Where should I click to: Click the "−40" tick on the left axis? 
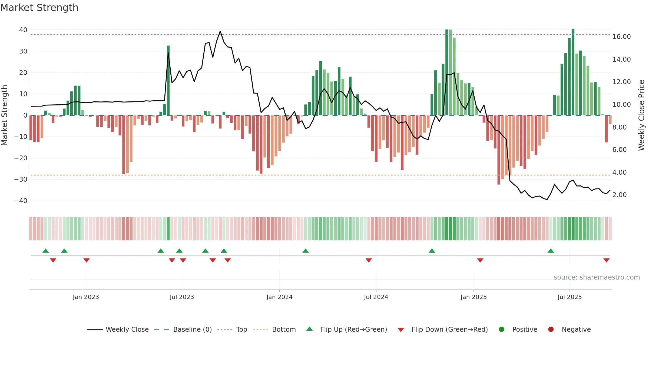[x=21, y=201]
